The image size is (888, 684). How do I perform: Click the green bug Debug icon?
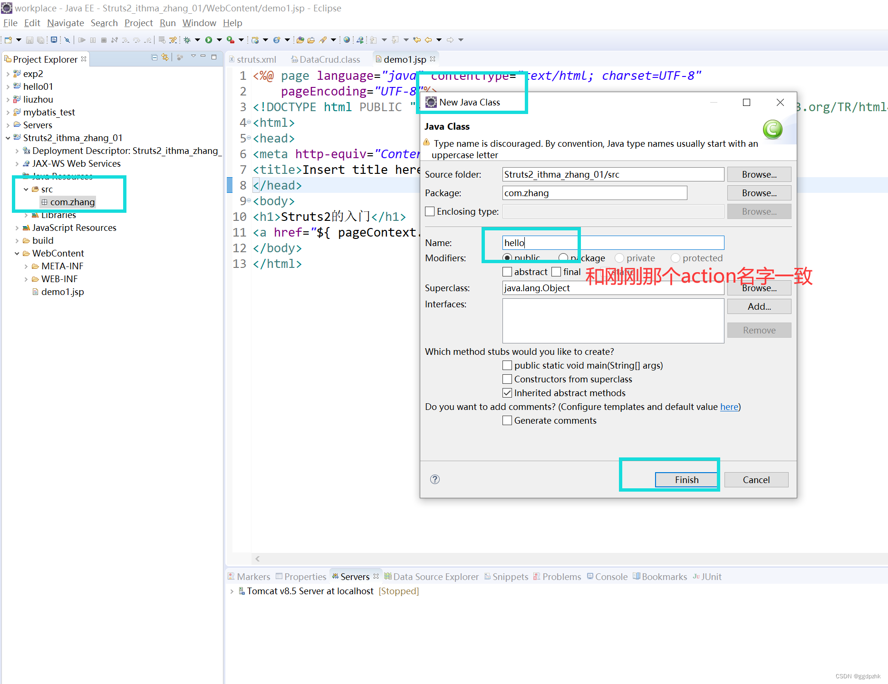click(187, 40)
